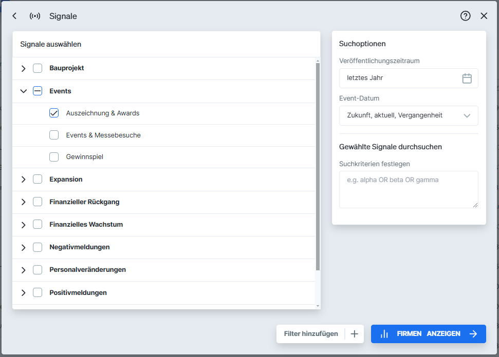Uncheck the Auszeichnung & Awards checkbox
Viewport: 499px width, 357px height.
pyautogui.click(x=54, y=113)
